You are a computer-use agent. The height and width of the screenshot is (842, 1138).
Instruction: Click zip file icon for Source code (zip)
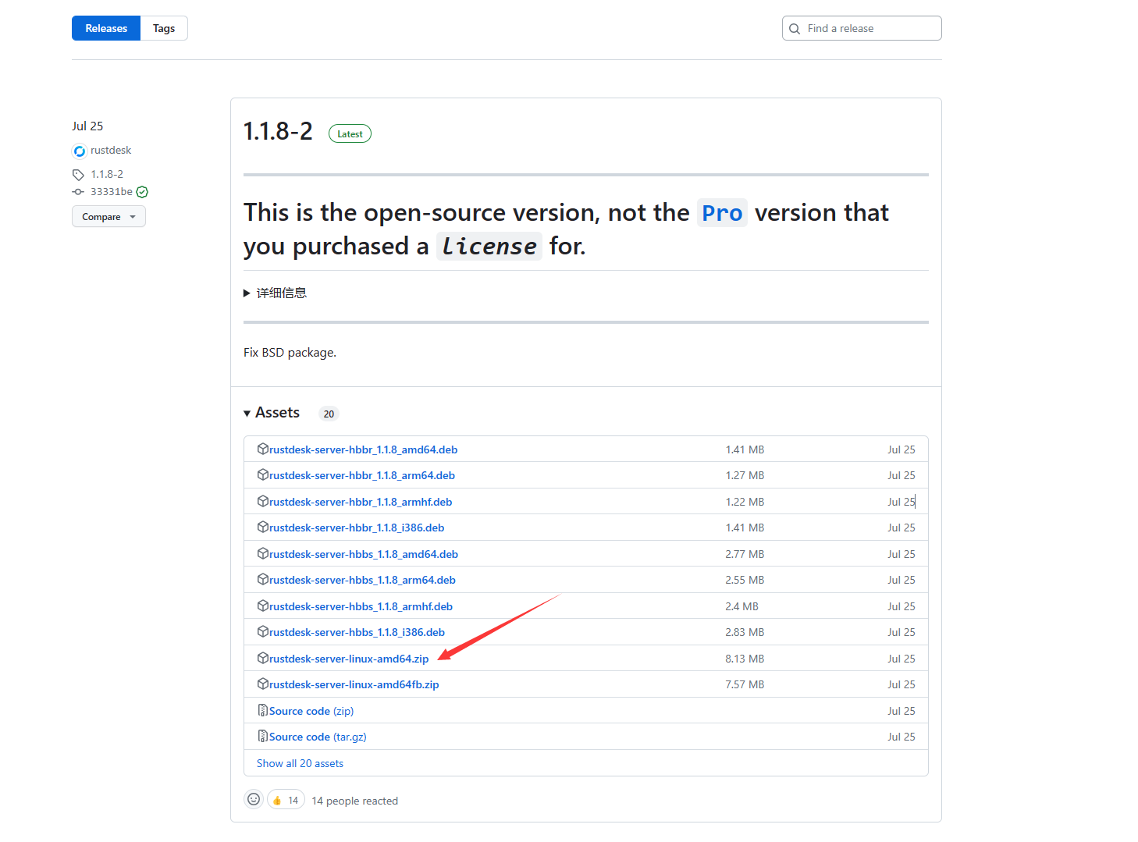pyautogui.click(x=263, y=710)
